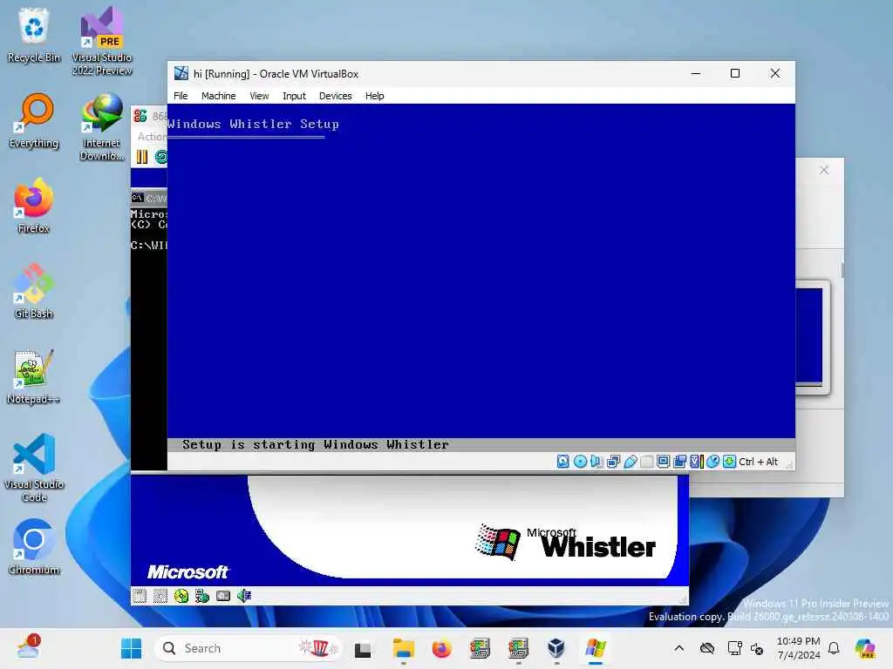Click the network adapter icon in VirtualBox status bar

point(613,462)
